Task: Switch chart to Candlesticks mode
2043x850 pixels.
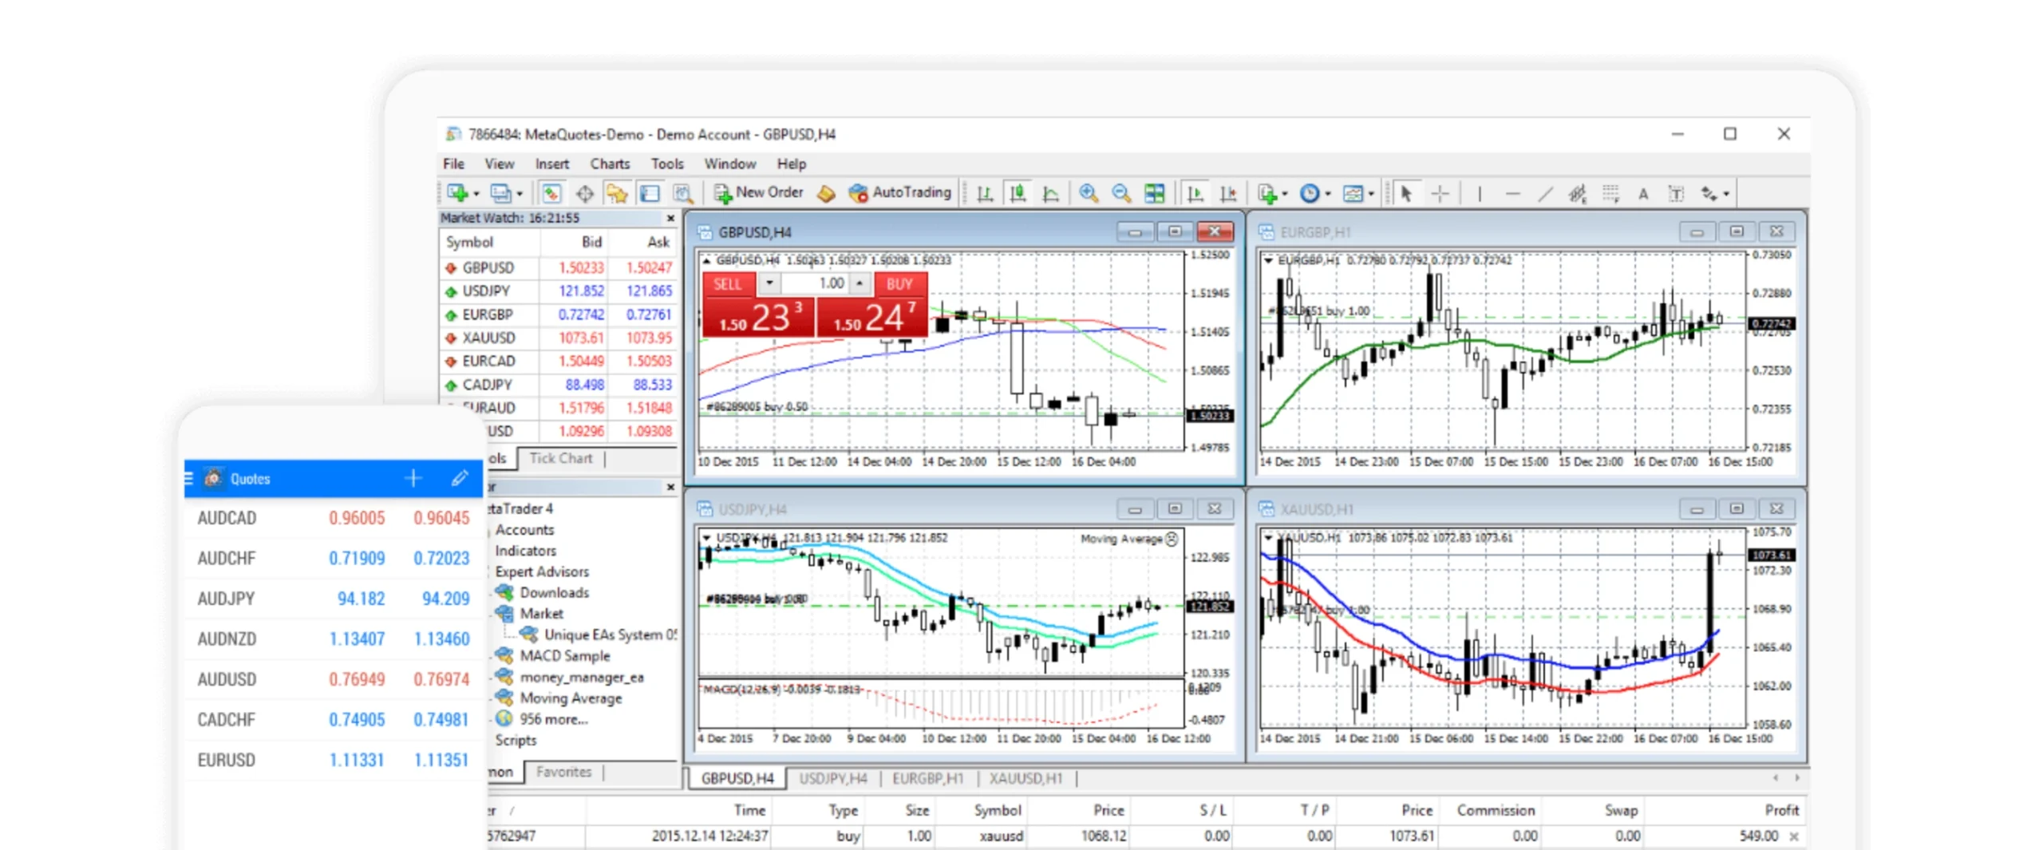Action: 1018,193
